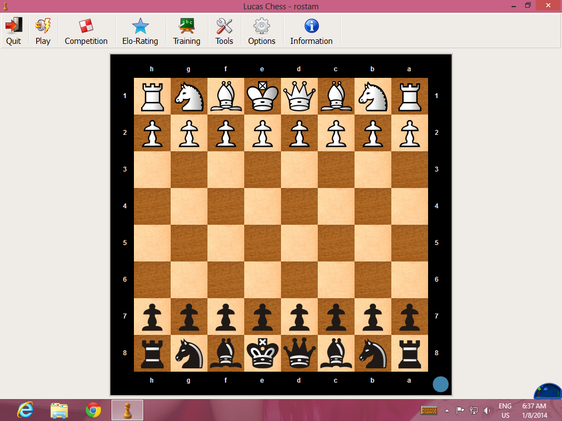Select the white bishop on f1
Image resolution: width=562 pixels, height=421 pixels.
226,96
